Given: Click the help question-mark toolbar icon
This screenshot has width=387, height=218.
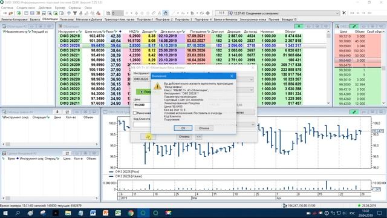Looking at the screenshot, I should point(69,13).
